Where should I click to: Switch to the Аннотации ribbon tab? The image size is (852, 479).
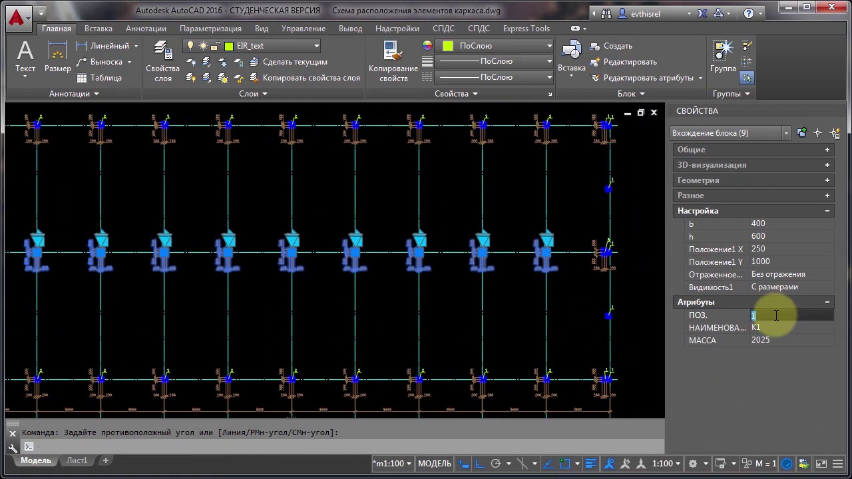click(146, 29)
